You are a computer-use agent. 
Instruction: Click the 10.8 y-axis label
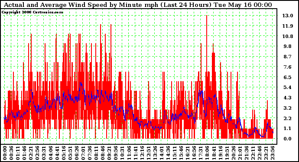(x=288, y=36)
